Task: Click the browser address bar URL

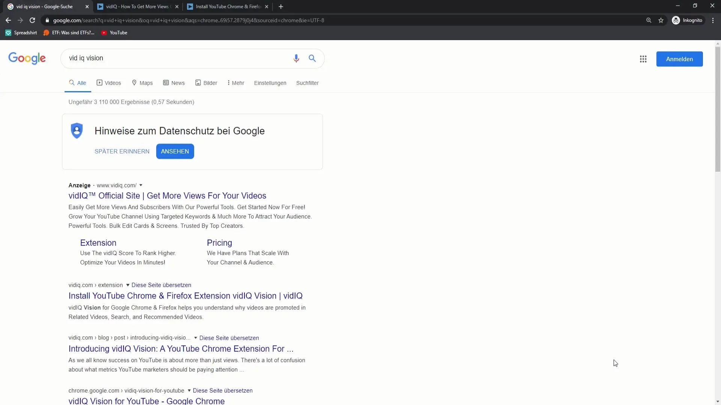Action: pos(189,20)
